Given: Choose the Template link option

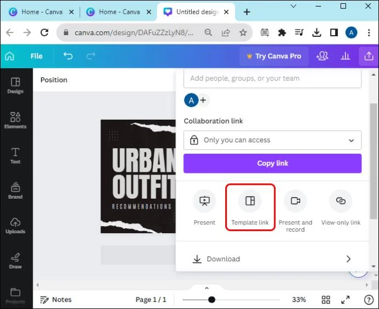Looking at the screenshot, I should click(250, 208).
